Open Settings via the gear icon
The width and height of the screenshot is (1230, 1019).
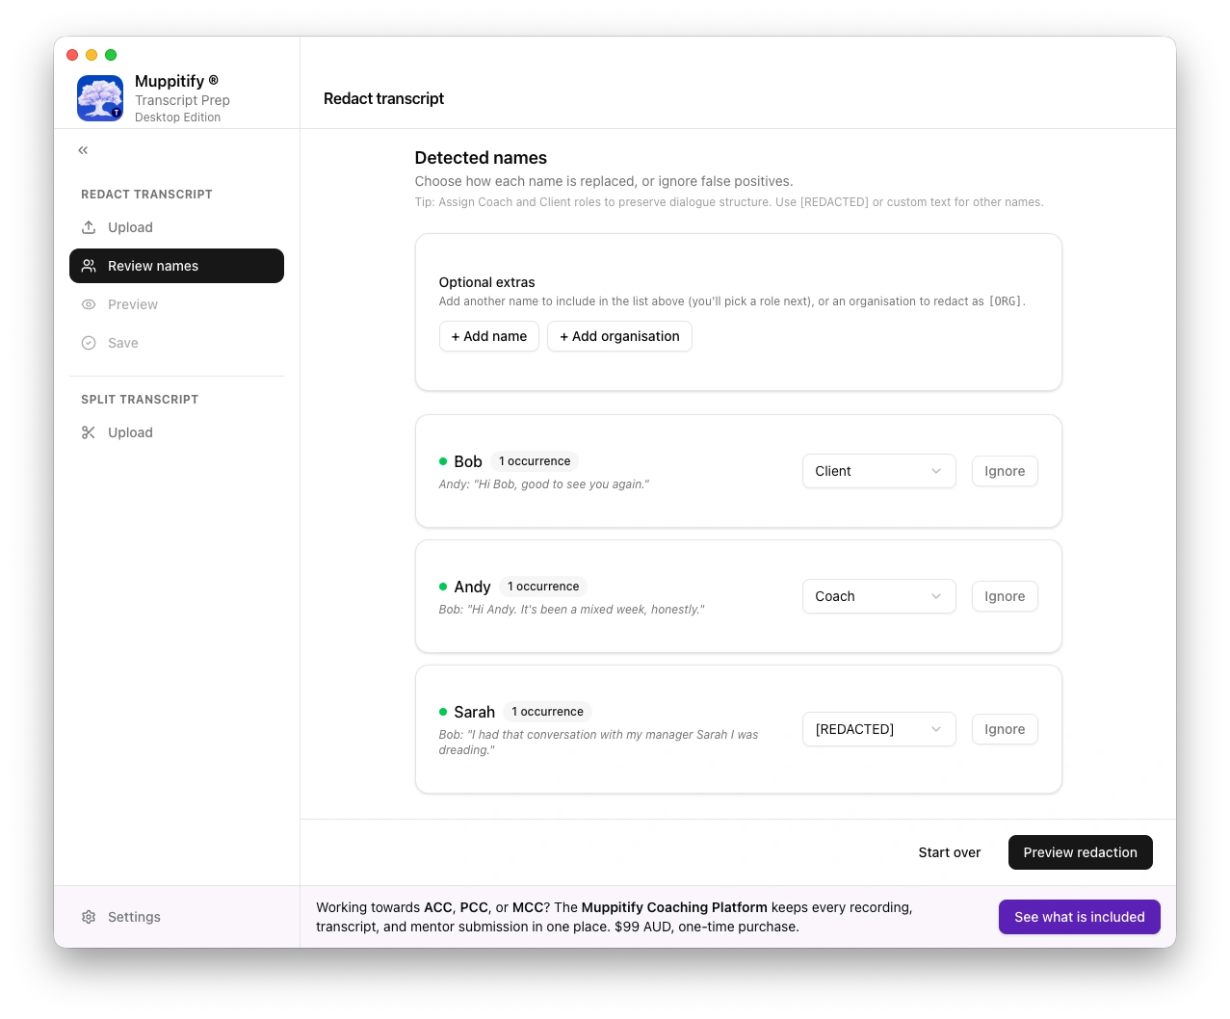point(90,916)
